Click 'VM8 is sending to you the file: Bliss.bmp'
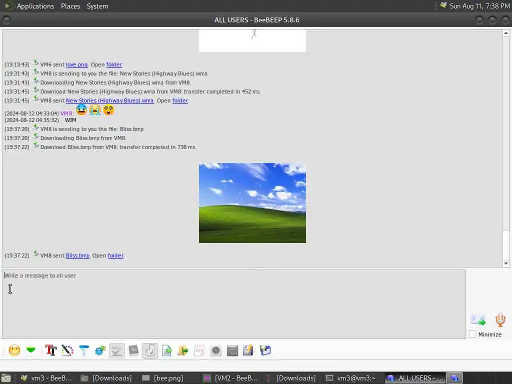Viewport: 512px width, 384px height. (x=92, y=129)
